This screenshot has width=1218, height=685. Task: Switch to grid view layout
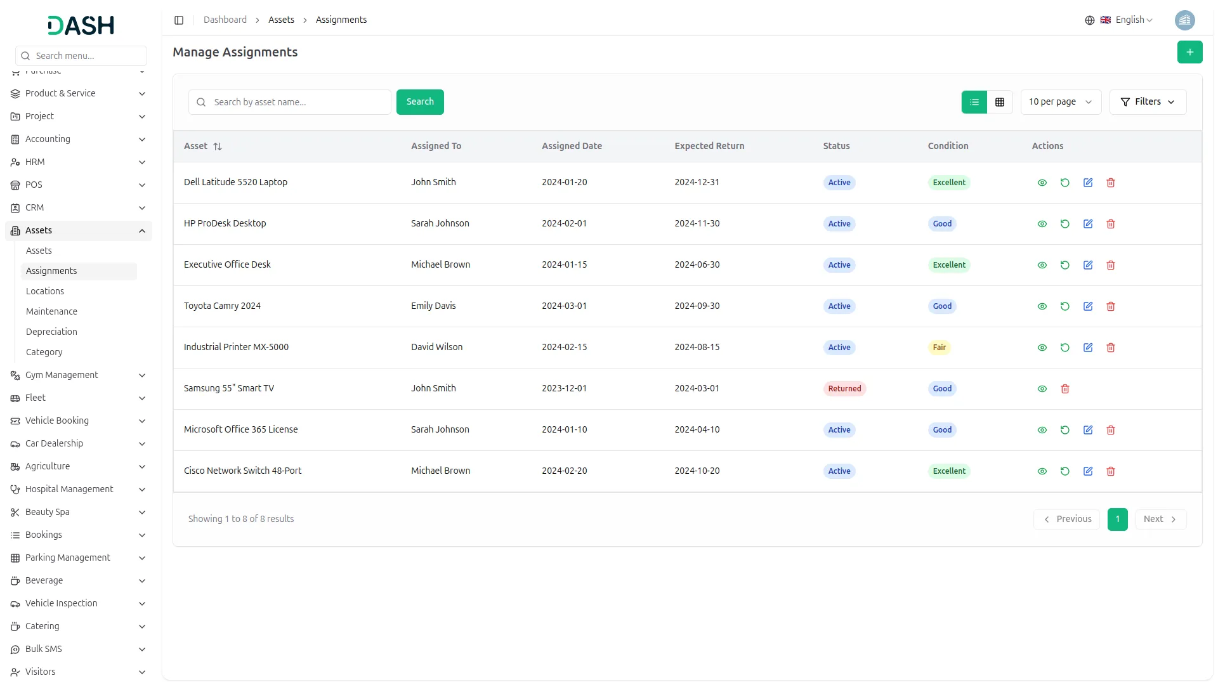click(999, 101)
